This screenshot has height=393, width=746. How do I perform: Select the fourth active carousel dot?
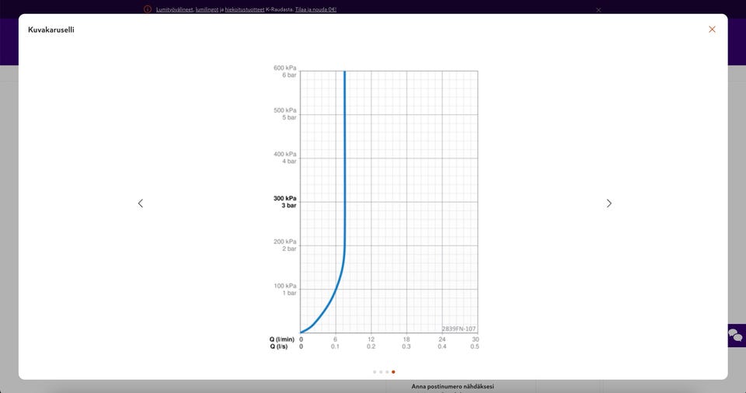pyautogui.click(x=393, y=372)
